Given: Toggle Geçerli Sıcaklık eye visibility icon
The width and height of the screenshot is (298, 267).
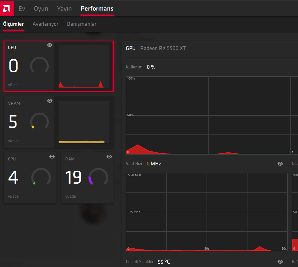Looking at the screenshot, I should 280,262.
